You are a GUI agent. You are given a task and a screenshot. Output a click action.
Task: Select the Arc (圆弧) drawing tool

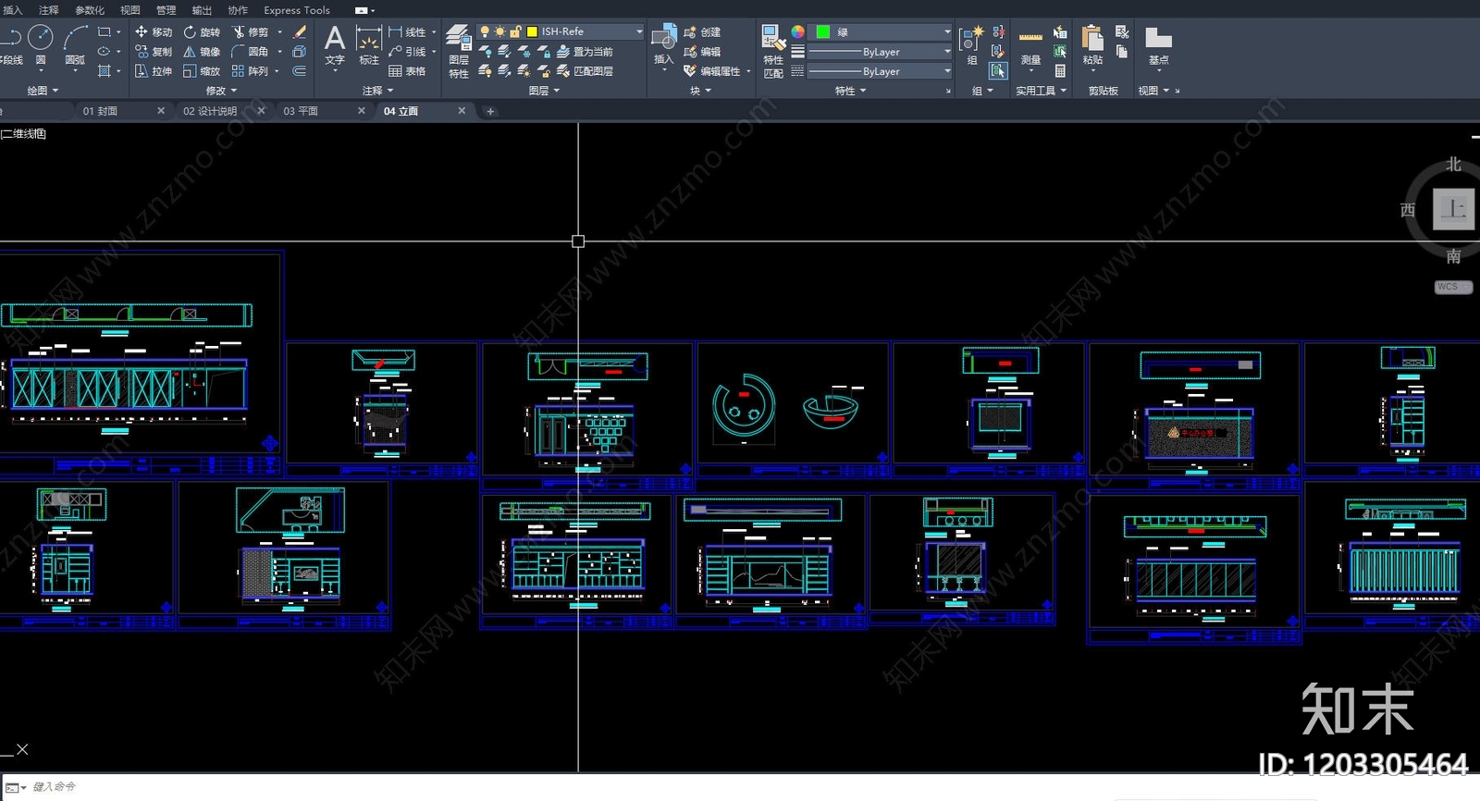click(x=75, y=46)
